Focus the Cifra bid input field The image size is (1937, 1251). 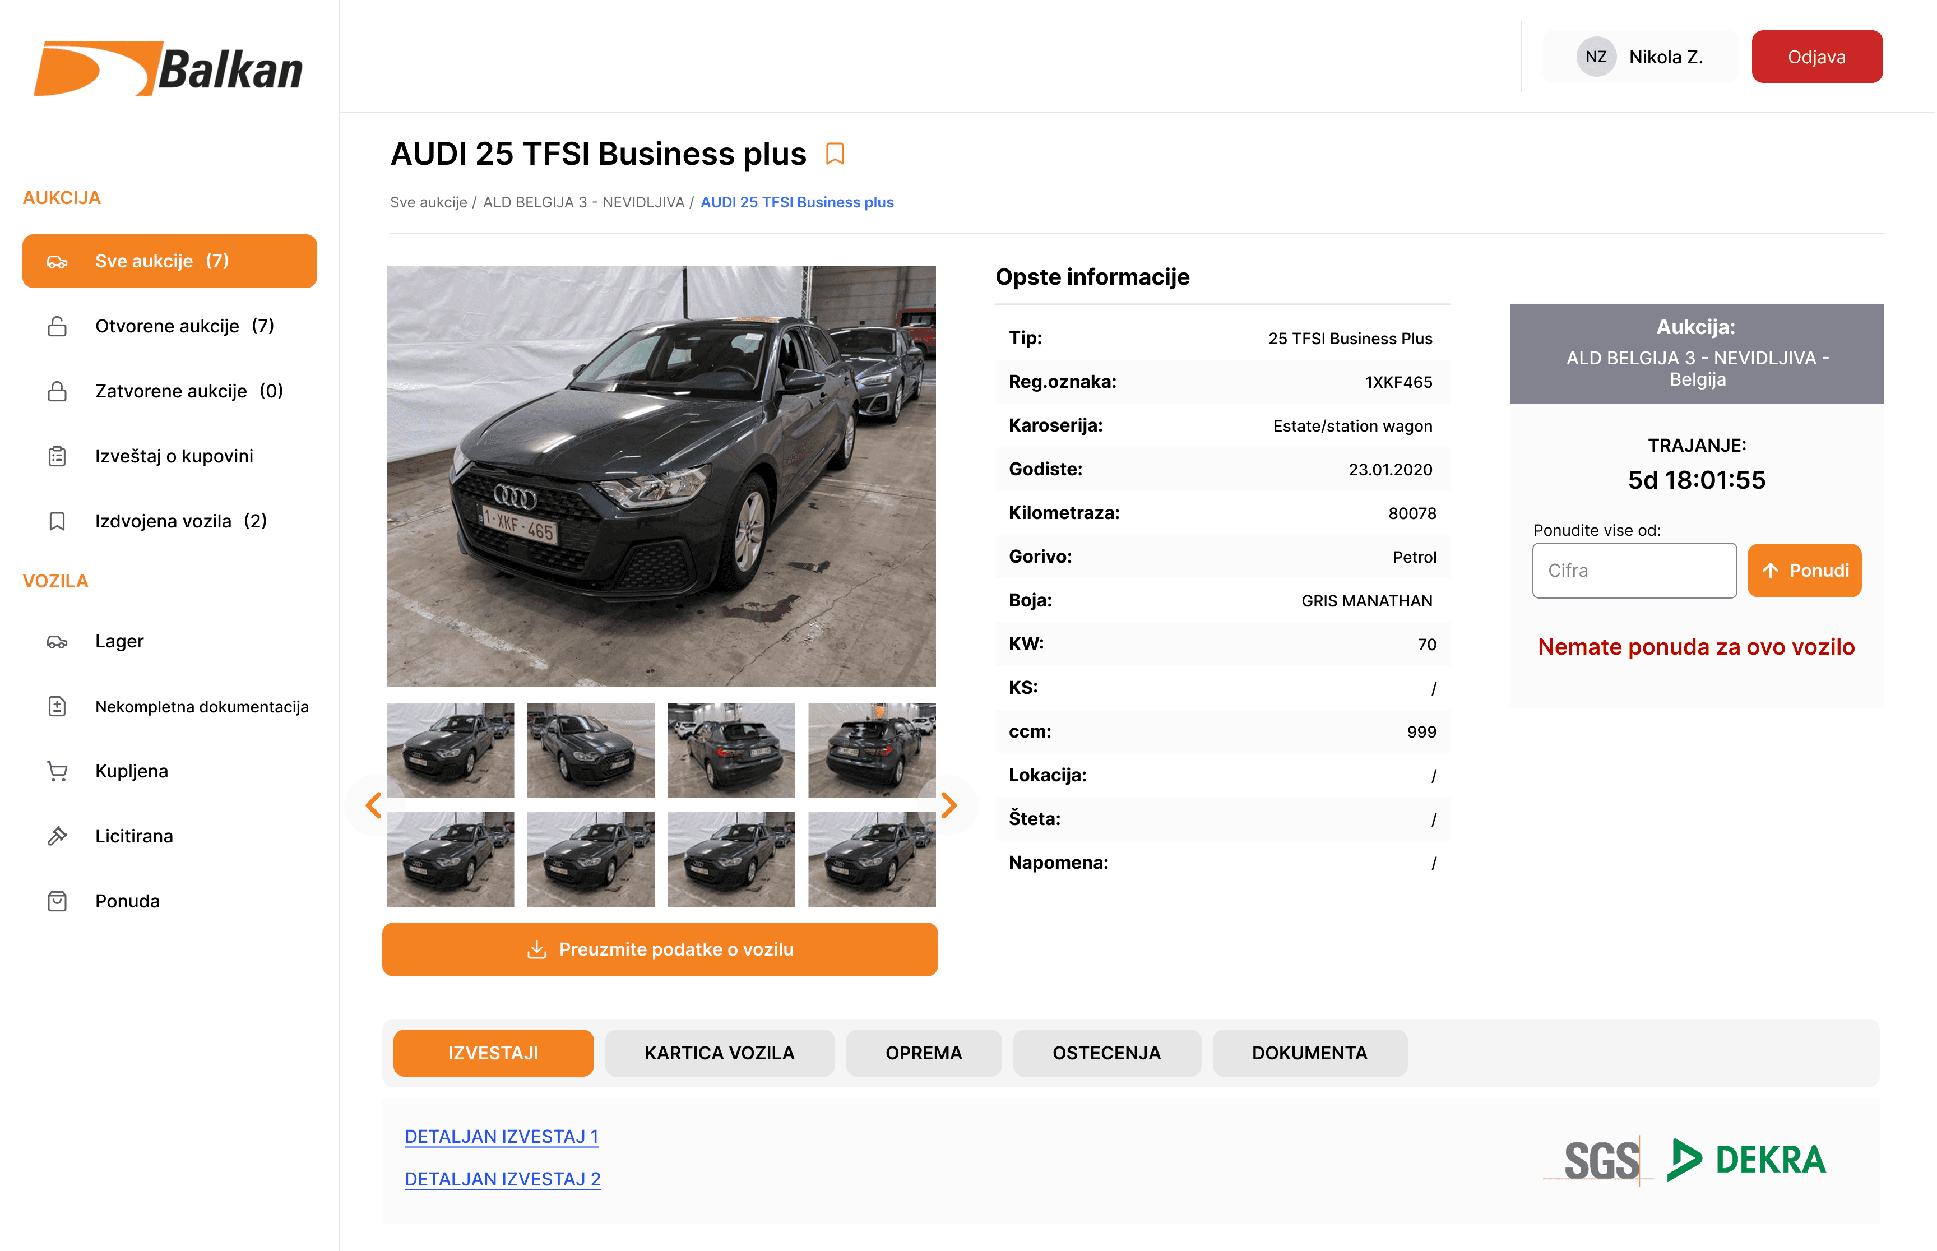(x=1634, y=571)
